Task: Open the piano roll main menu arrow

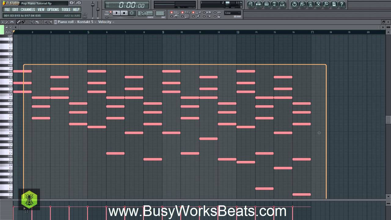Action: point(3,22)
